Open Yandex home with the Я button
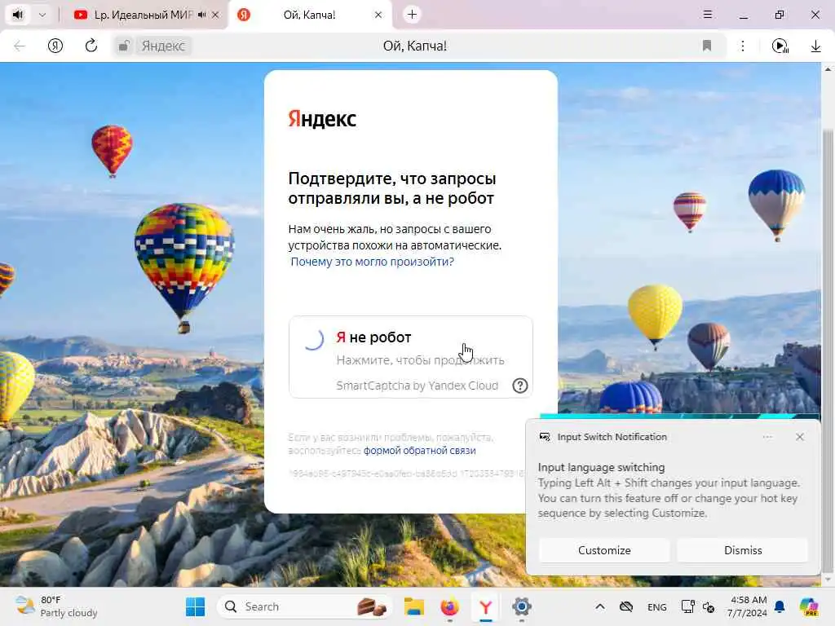 point(55,46)
